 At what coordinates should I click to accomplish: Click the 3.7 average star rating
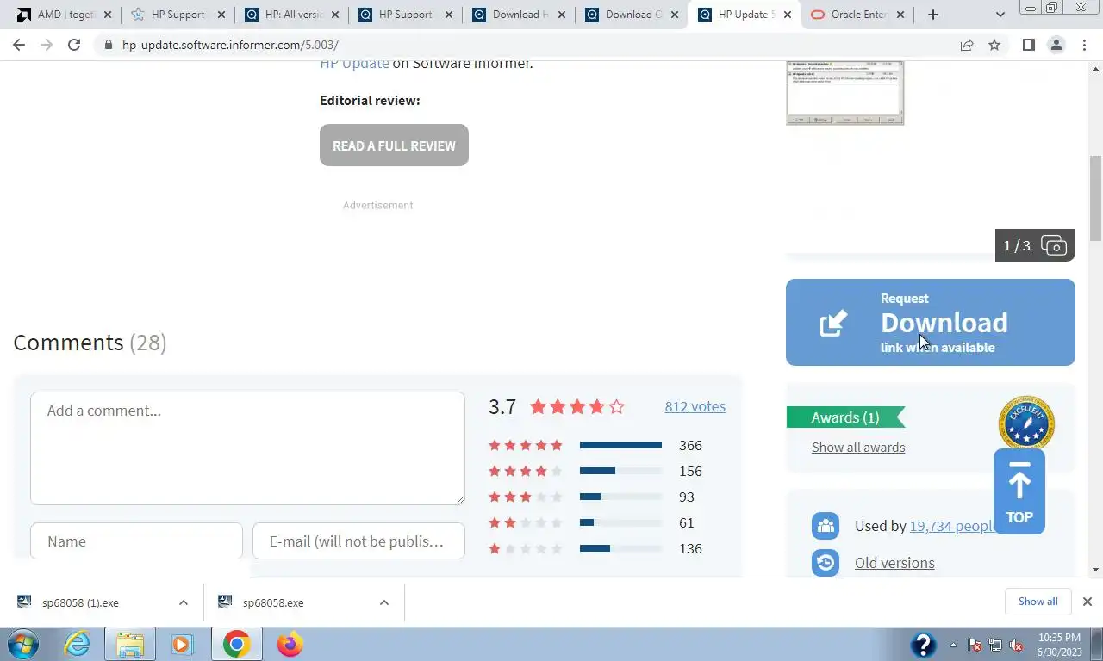coord(576,406)
